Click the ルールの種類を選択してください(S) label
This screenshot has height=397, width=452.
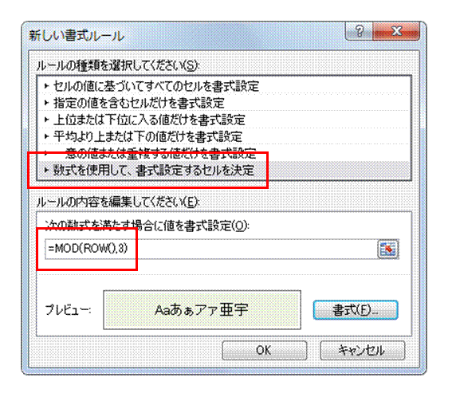[x=118, y=66]
